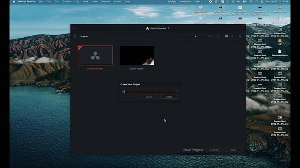The width and height of the screenshot is (300, 168).
Task: Toggle the database sidebar icon beside Projects
Action: (75, 36)
